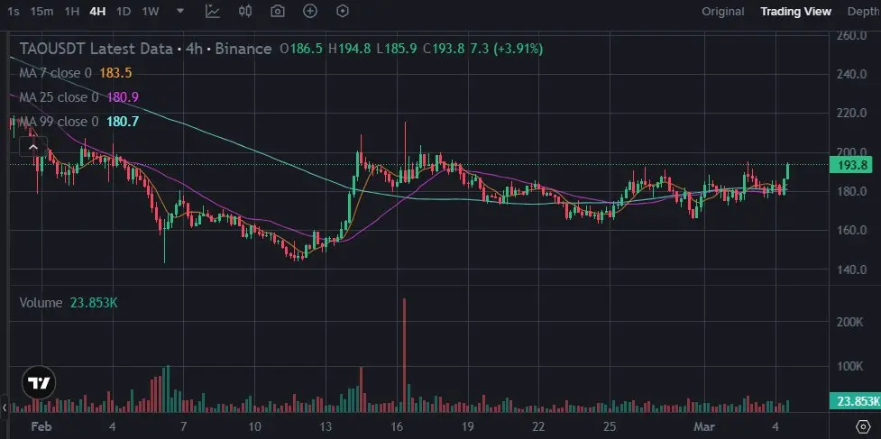
Task: Select the Trading View tab
Action: tap(795, 11)
